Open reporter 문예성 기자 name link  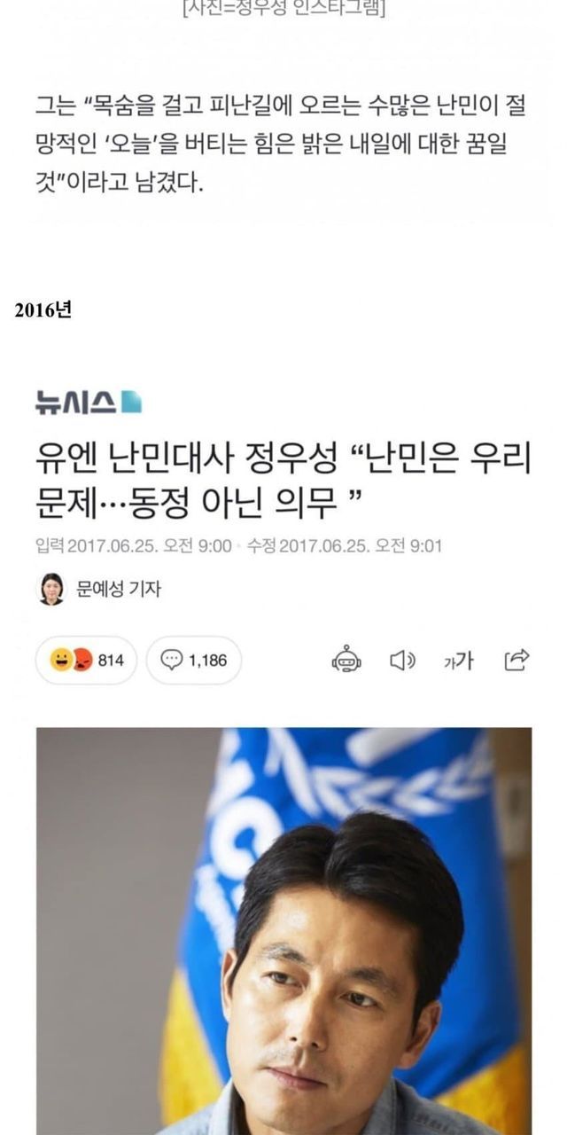120,589
